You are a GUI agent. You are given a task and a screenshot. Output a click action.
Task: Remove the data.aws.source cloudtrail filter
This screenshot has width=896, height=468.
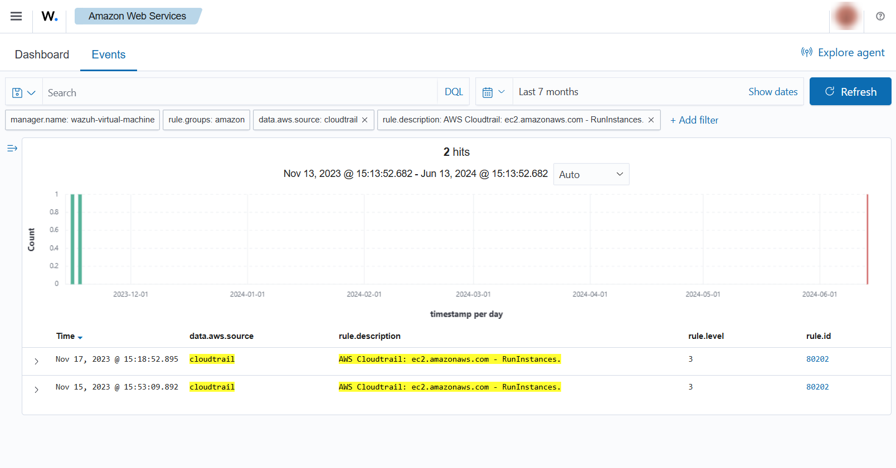point(364,120)
